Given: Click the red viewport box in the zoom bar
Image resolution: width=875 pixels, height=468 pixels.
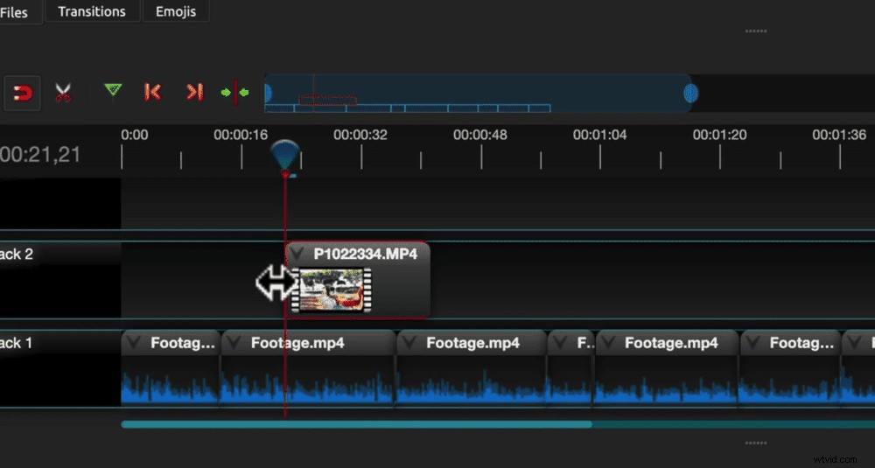Looking at the screenshot, I should coord(327,101).
